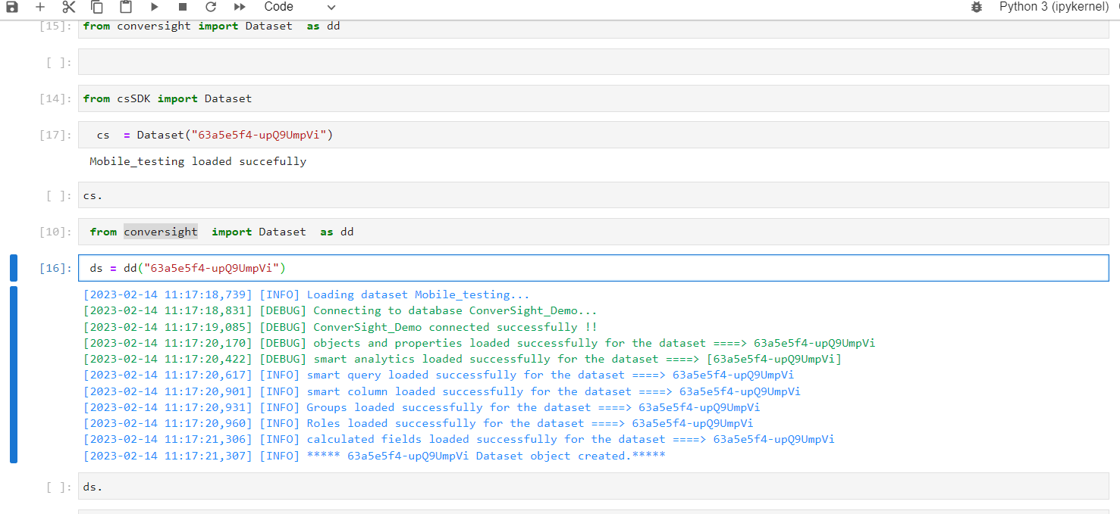Focus the cell containing "ds."

593,487
